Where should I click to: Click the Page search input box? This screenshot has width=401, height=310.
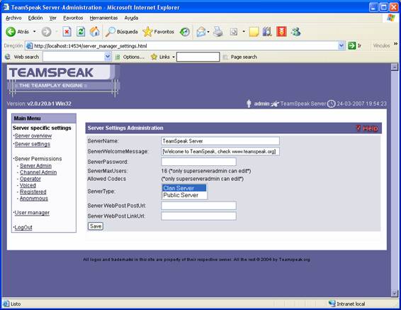tap(198, 57)
